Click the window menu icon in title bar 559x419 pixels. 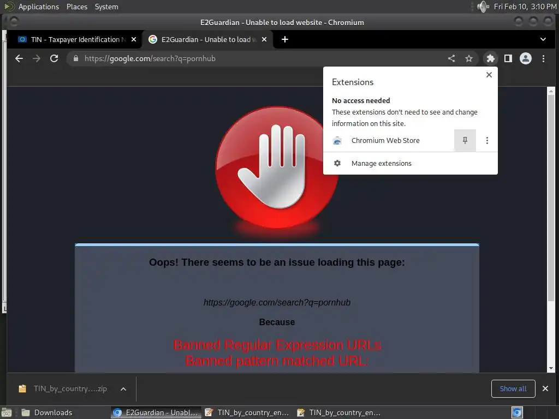pyautogui.click(x=14, y=22)
